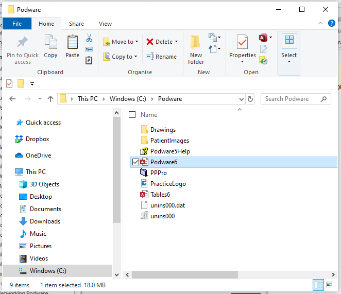The image size is (341, 294).
Task: Switch to large thumbnails view in status bar
Action: 329,285
